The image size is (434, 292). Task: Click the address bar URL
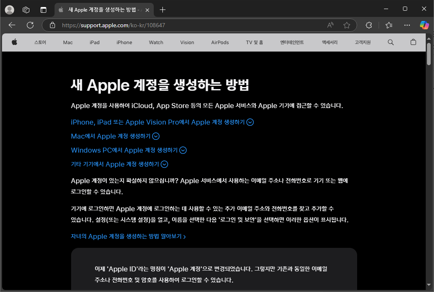pos(114,25)
